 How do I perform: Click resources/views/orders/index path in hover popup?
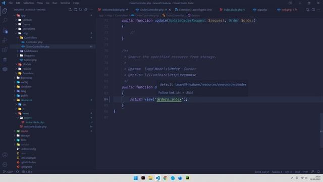211,84
